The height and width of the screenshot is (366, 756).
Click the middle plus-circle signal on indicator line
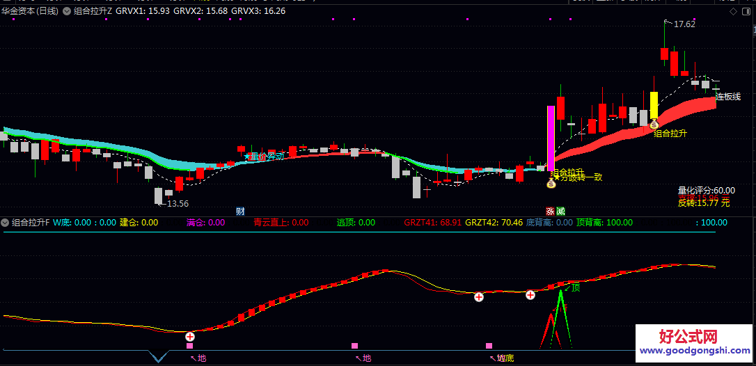click(x=479, y=297)
